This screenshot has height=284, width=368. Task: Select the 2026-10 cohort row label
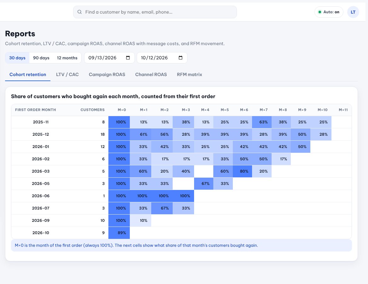click(x=41, y=233)
